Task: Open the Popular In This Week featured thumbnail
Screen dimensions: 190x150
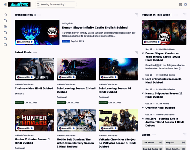Action: (164, 32)
